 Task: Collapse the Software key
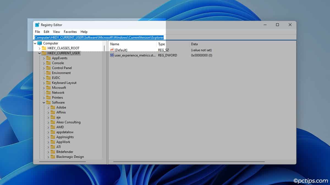(x=44, y=103)
